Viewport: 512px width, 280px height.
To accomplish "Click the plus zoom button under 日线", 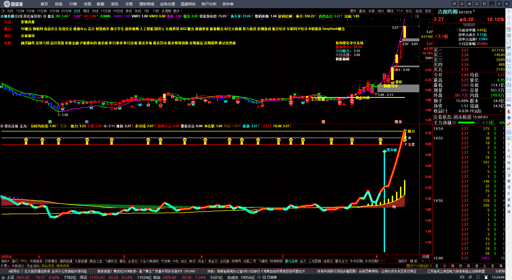I will [x=423, y=261].
